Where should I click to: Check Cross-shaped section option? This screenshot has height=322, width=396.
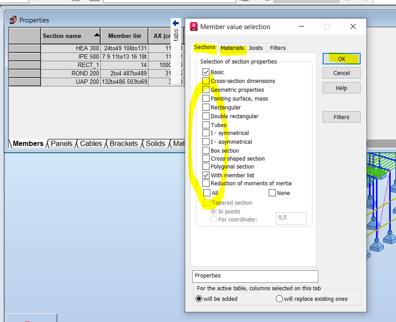(206, 158)
